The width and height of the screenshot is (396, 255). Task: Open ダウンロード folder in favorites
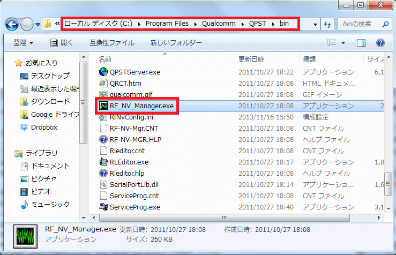tap(50, 101)
